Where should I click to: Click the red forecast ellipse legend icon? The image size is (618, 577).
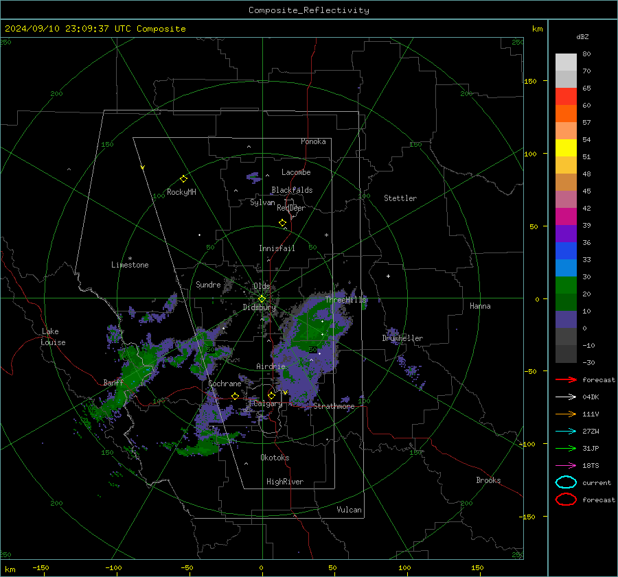coord(566,499)
